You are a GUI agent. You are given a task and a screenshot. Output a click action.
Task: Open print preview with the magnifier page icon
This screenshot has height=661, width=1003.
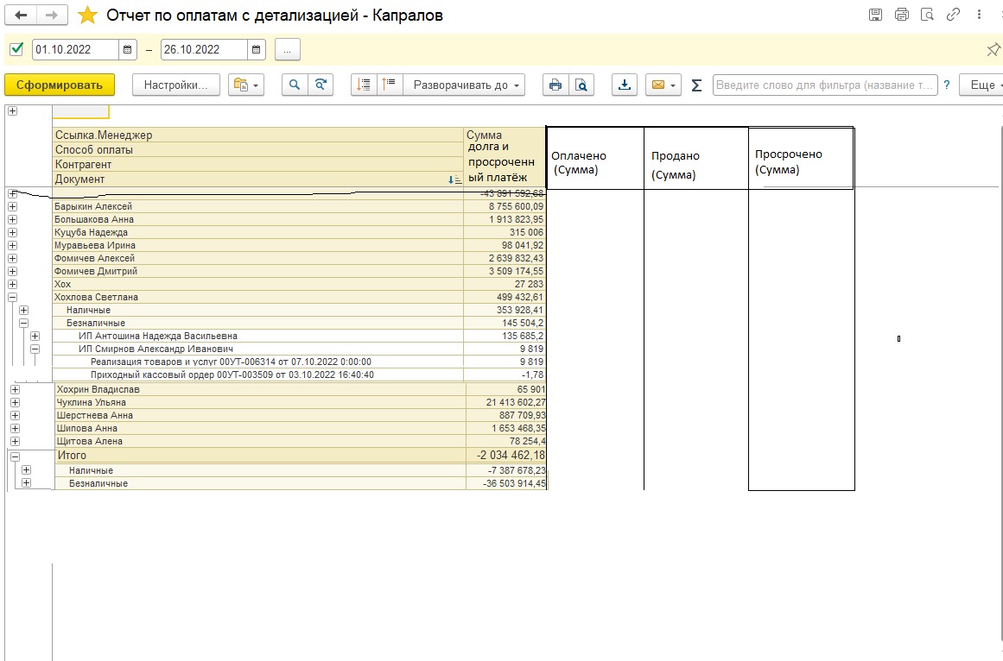pyautogui.click(x=581, y=85)
